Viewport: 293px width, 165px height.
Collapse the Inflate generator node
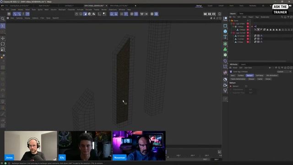[x=233, y=27]
